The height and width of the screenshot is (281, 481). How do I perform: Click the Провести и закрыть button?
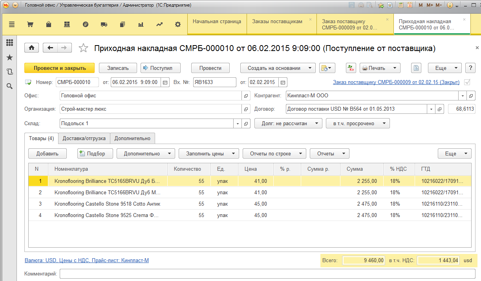tap(60, 68)
